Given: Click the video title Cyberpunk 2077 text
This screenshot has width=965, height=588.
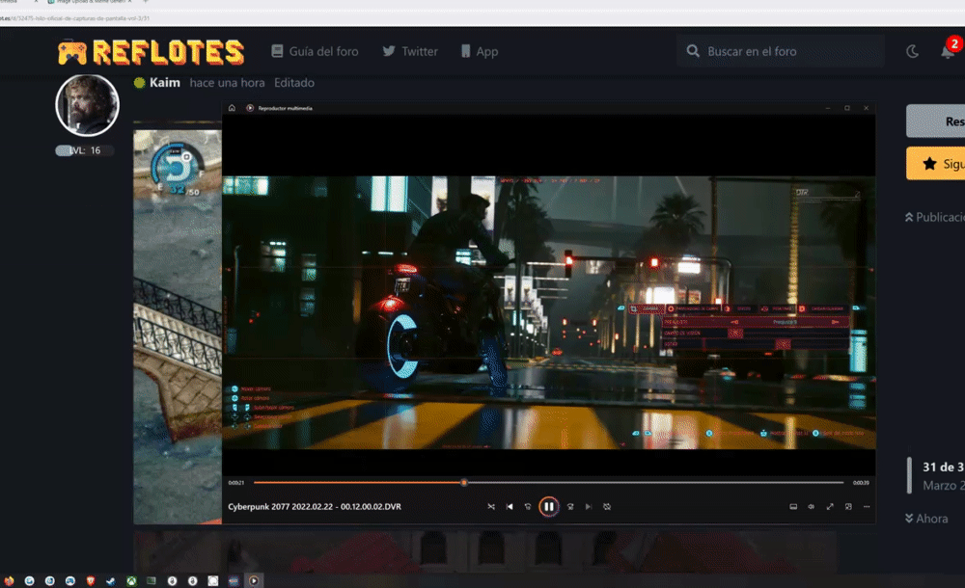Looking at the screenshot, I should (x=315, y=507).
